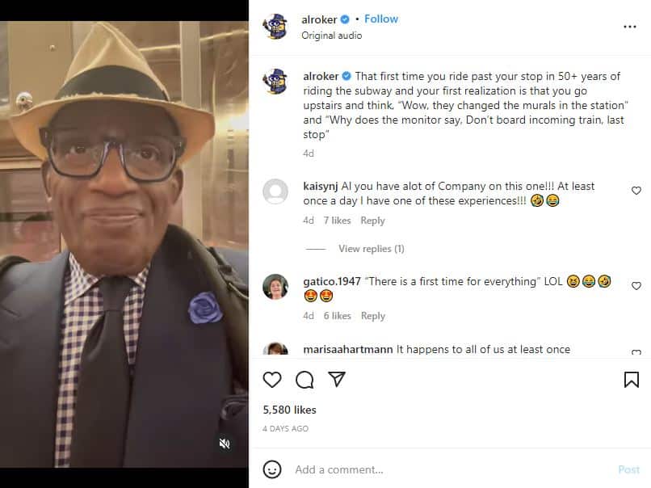Click the Add a comment field

point(339,469)
